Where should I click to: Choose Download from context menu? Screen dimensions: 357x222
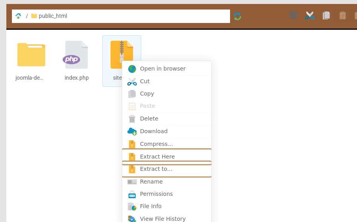(x=167, y=132)
